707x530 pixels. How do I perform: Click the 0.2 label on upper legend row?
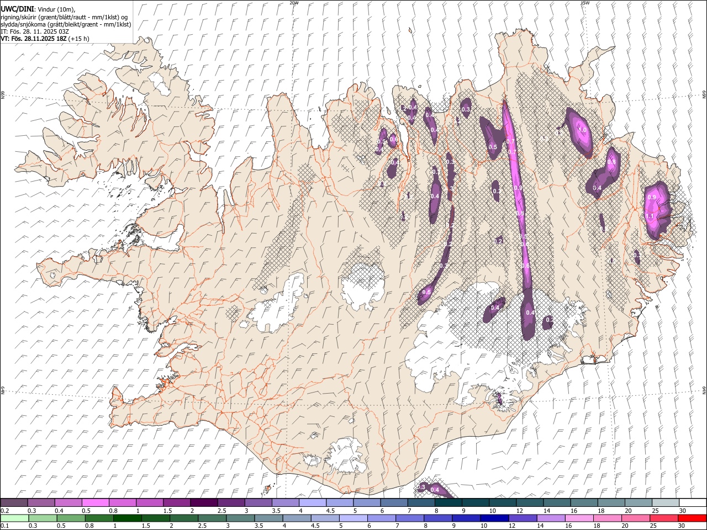pos(4,511)
